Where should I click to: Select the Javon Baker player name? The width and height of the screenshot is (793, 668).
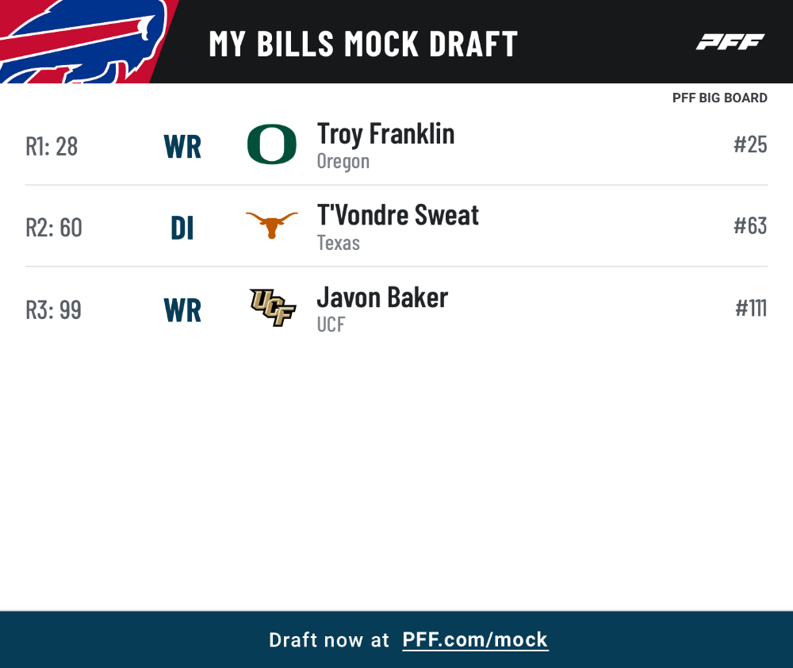coord(382,297)
